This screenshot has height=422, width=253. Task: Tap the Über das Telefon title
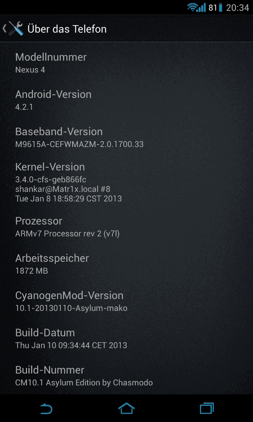tap(67, 29)
